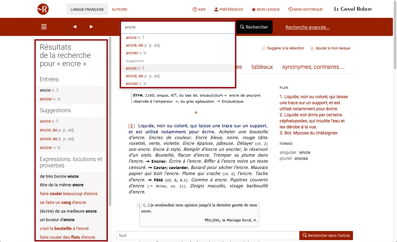The height and width of the screenshot is (242, 397).
Task: Jump to plan item 3 Mycose du châtaignier
Action: [309, 133]
